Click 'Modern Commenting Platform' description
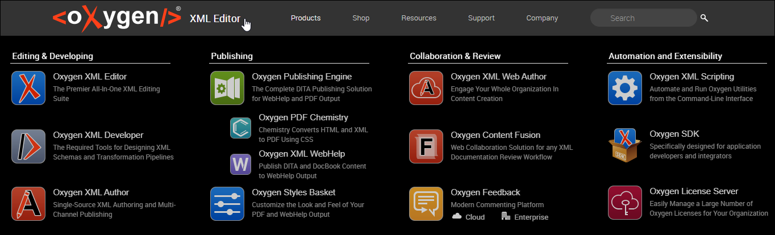The image size is (775, 235). point(497,205)
